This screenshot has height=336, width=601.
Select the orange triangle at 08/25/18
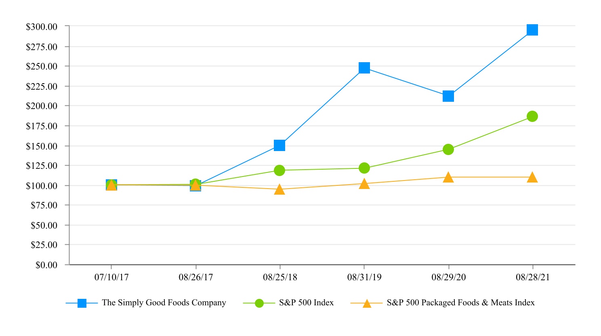[279, 190]
